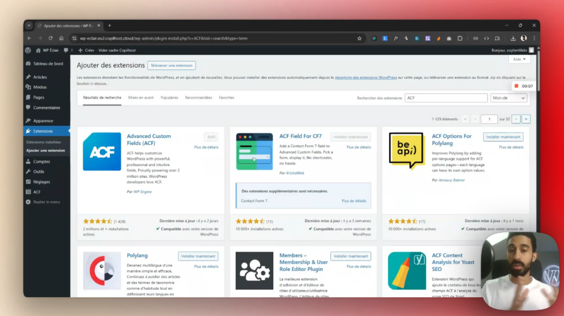Switch to the Recommandées tab
Image resolution: width=564 pixels, height=316 pixels.
[198, 98]
